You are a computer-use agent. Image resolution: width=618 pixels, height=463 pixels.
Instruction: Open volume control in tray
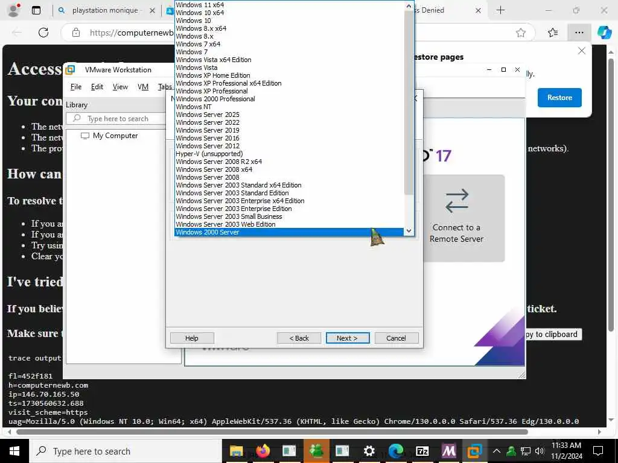point(540,451)
